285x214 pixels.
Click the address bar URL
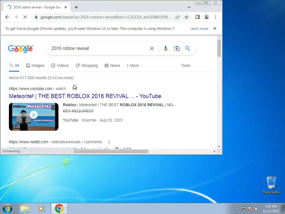tap(105, 17)
